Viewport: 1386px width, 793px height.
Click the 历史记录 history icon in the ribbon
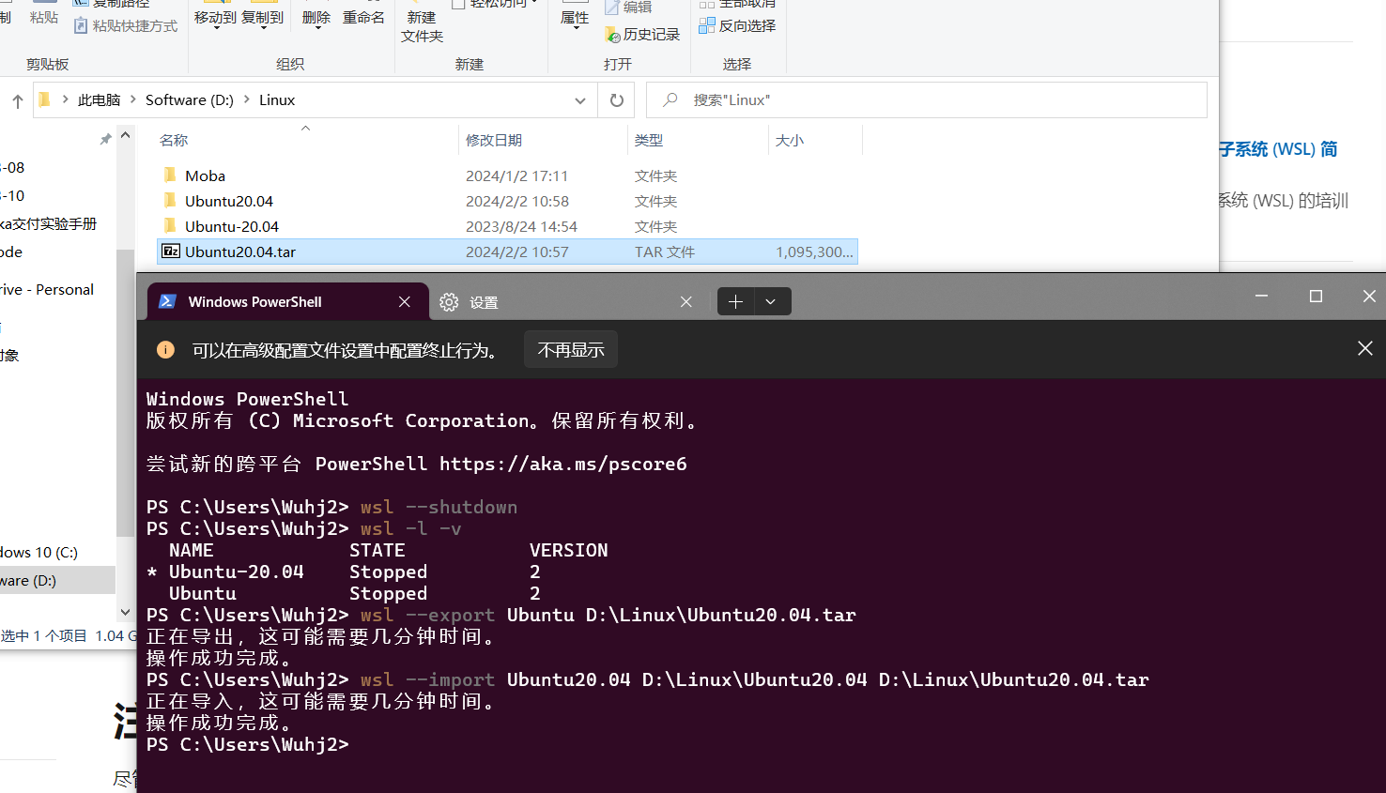coord(612,35)
